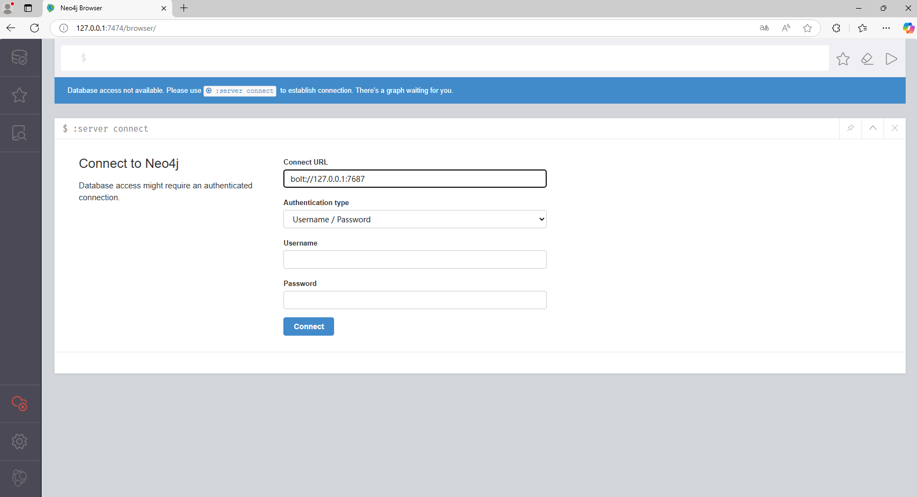Select the Neo4j Browser tab
917x497 pixels.
pyautogui.click(x=107, y=8)
